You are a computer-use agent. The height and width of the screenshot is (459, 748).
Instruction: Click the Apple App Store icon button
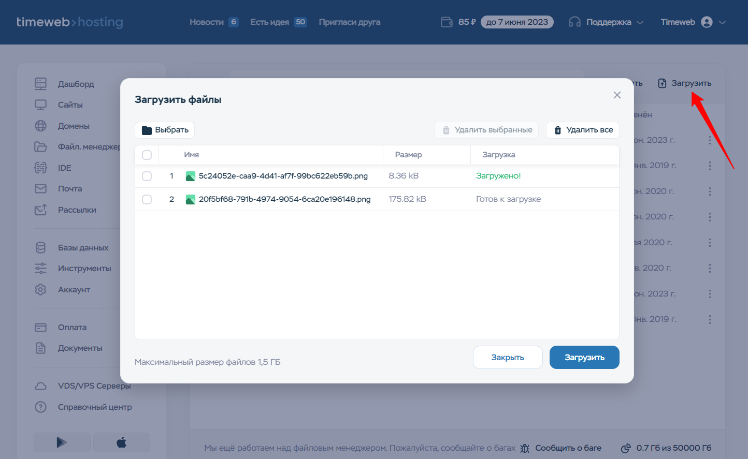point(122,442)
